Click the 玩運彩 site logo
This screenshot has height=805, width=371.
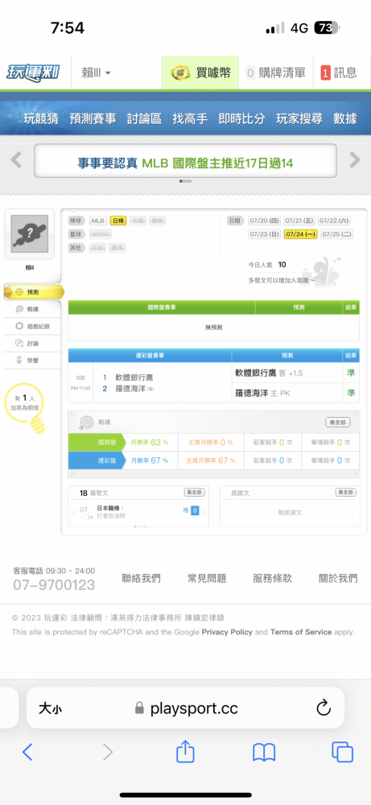pyautogui.click(x=33, y=73)
